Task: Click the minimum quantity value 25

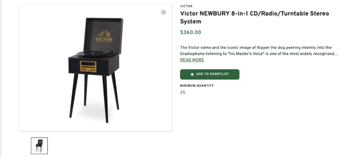Action: [x=183, y=92]
